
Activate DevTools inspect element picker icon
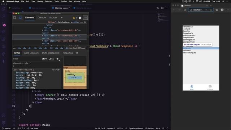click(15, 18)
